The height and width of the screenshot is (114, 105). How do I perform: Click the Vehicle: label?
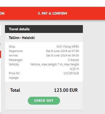tap(14, 64)
